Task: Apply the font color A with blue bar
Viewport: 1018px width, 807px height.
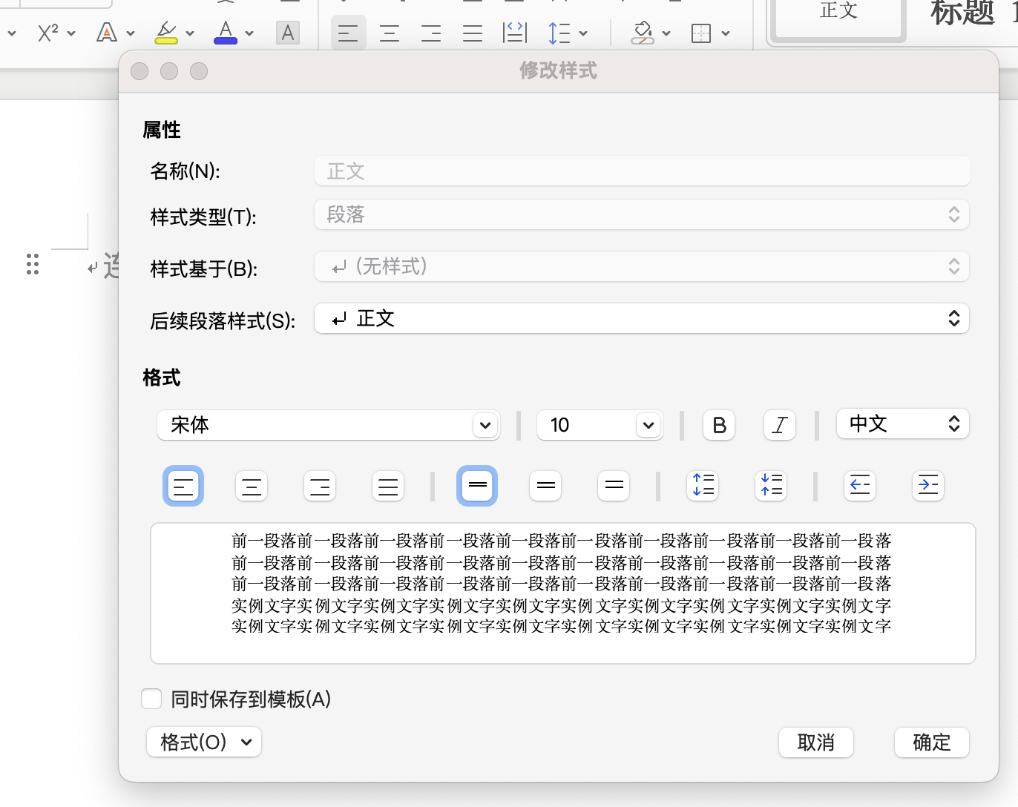Action: tap(226, 33)
